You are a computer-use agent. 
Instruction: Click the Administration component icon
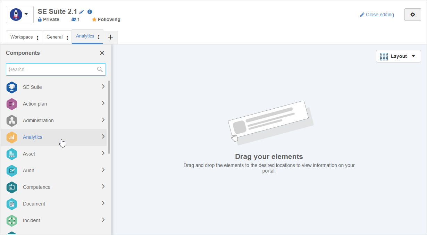pos(12,120)
